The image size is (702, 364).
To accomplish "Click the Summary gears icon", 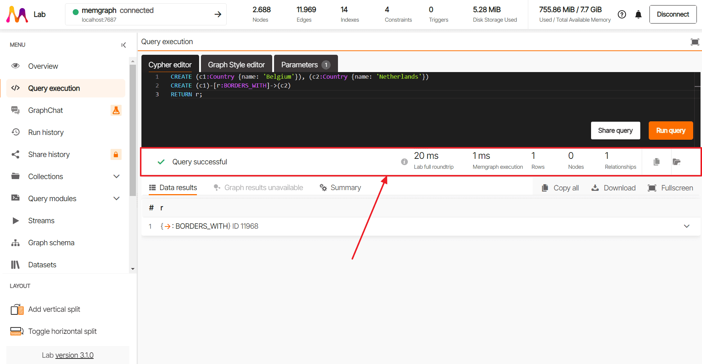I will coord(323,188).
